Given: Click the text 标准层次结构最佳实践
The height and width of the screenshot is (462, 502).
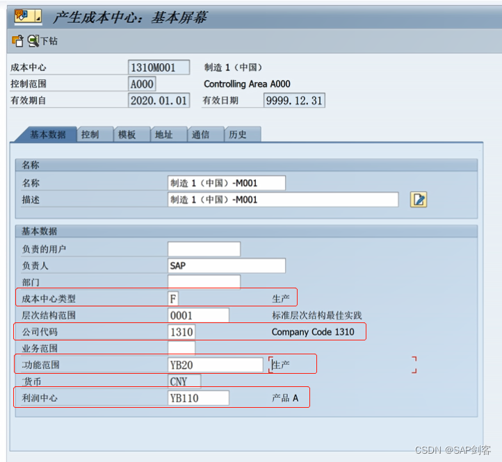Looking at the screenshot, I should [x=317, y=315].
